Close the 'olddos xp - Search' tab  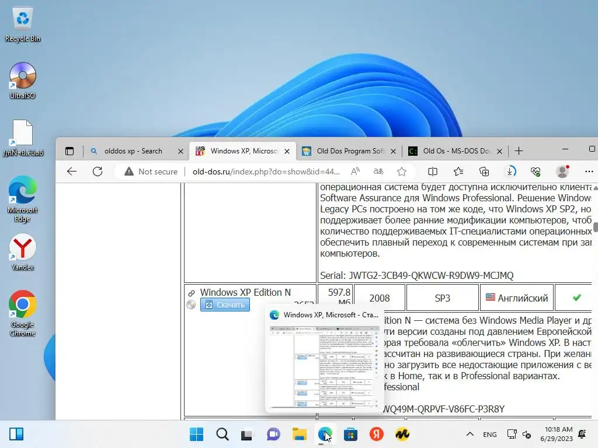pos(181,151)
